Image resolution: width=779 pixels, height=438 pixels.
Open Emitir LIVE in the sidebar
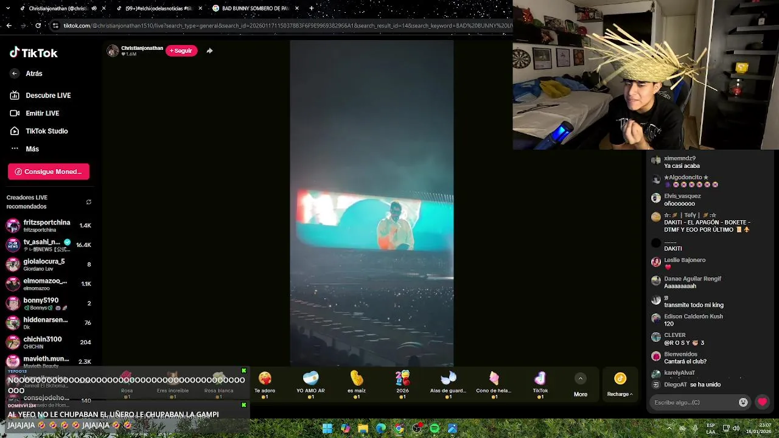pos(42,113)
